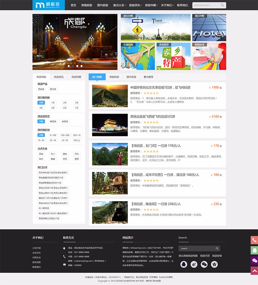
Task: Click the floating purple WeChat icon
Action: (254, 261)
